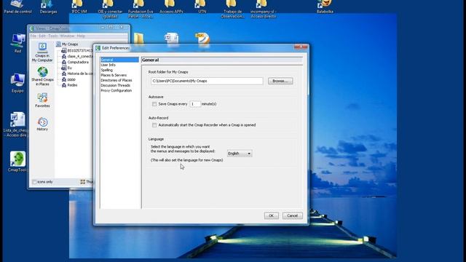Image resolution: width=466 pixels, height=262 pixels.
Task: Select the Historia de la co... cmap
Action: 77,74
